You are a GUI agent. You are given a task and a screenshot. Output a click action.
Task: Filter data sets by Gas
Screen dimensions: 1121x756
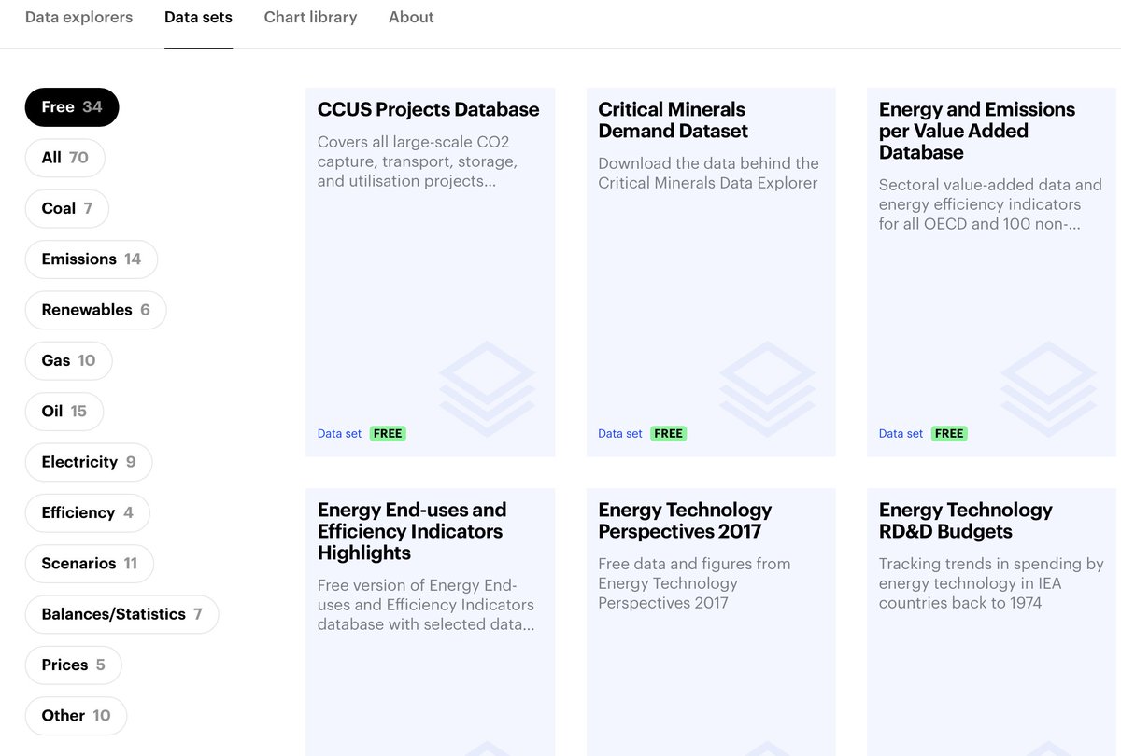[68, 360]
